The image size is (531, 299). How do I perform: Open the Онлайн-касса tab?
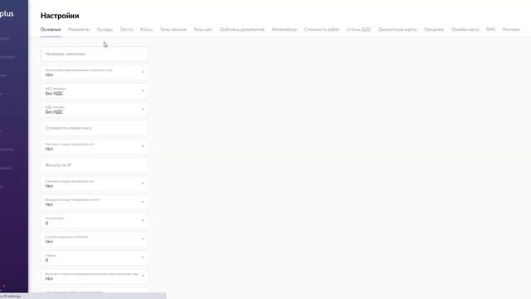(465, 30)
